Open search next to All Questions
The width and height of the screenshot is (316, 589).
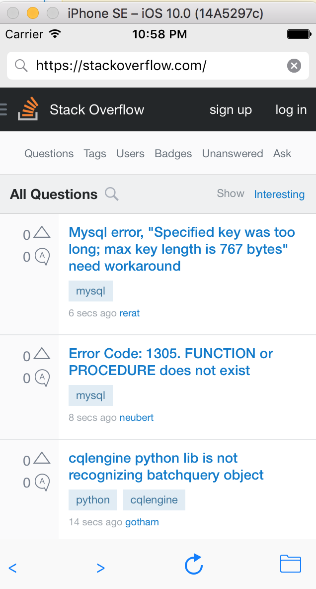coord(111,194)
